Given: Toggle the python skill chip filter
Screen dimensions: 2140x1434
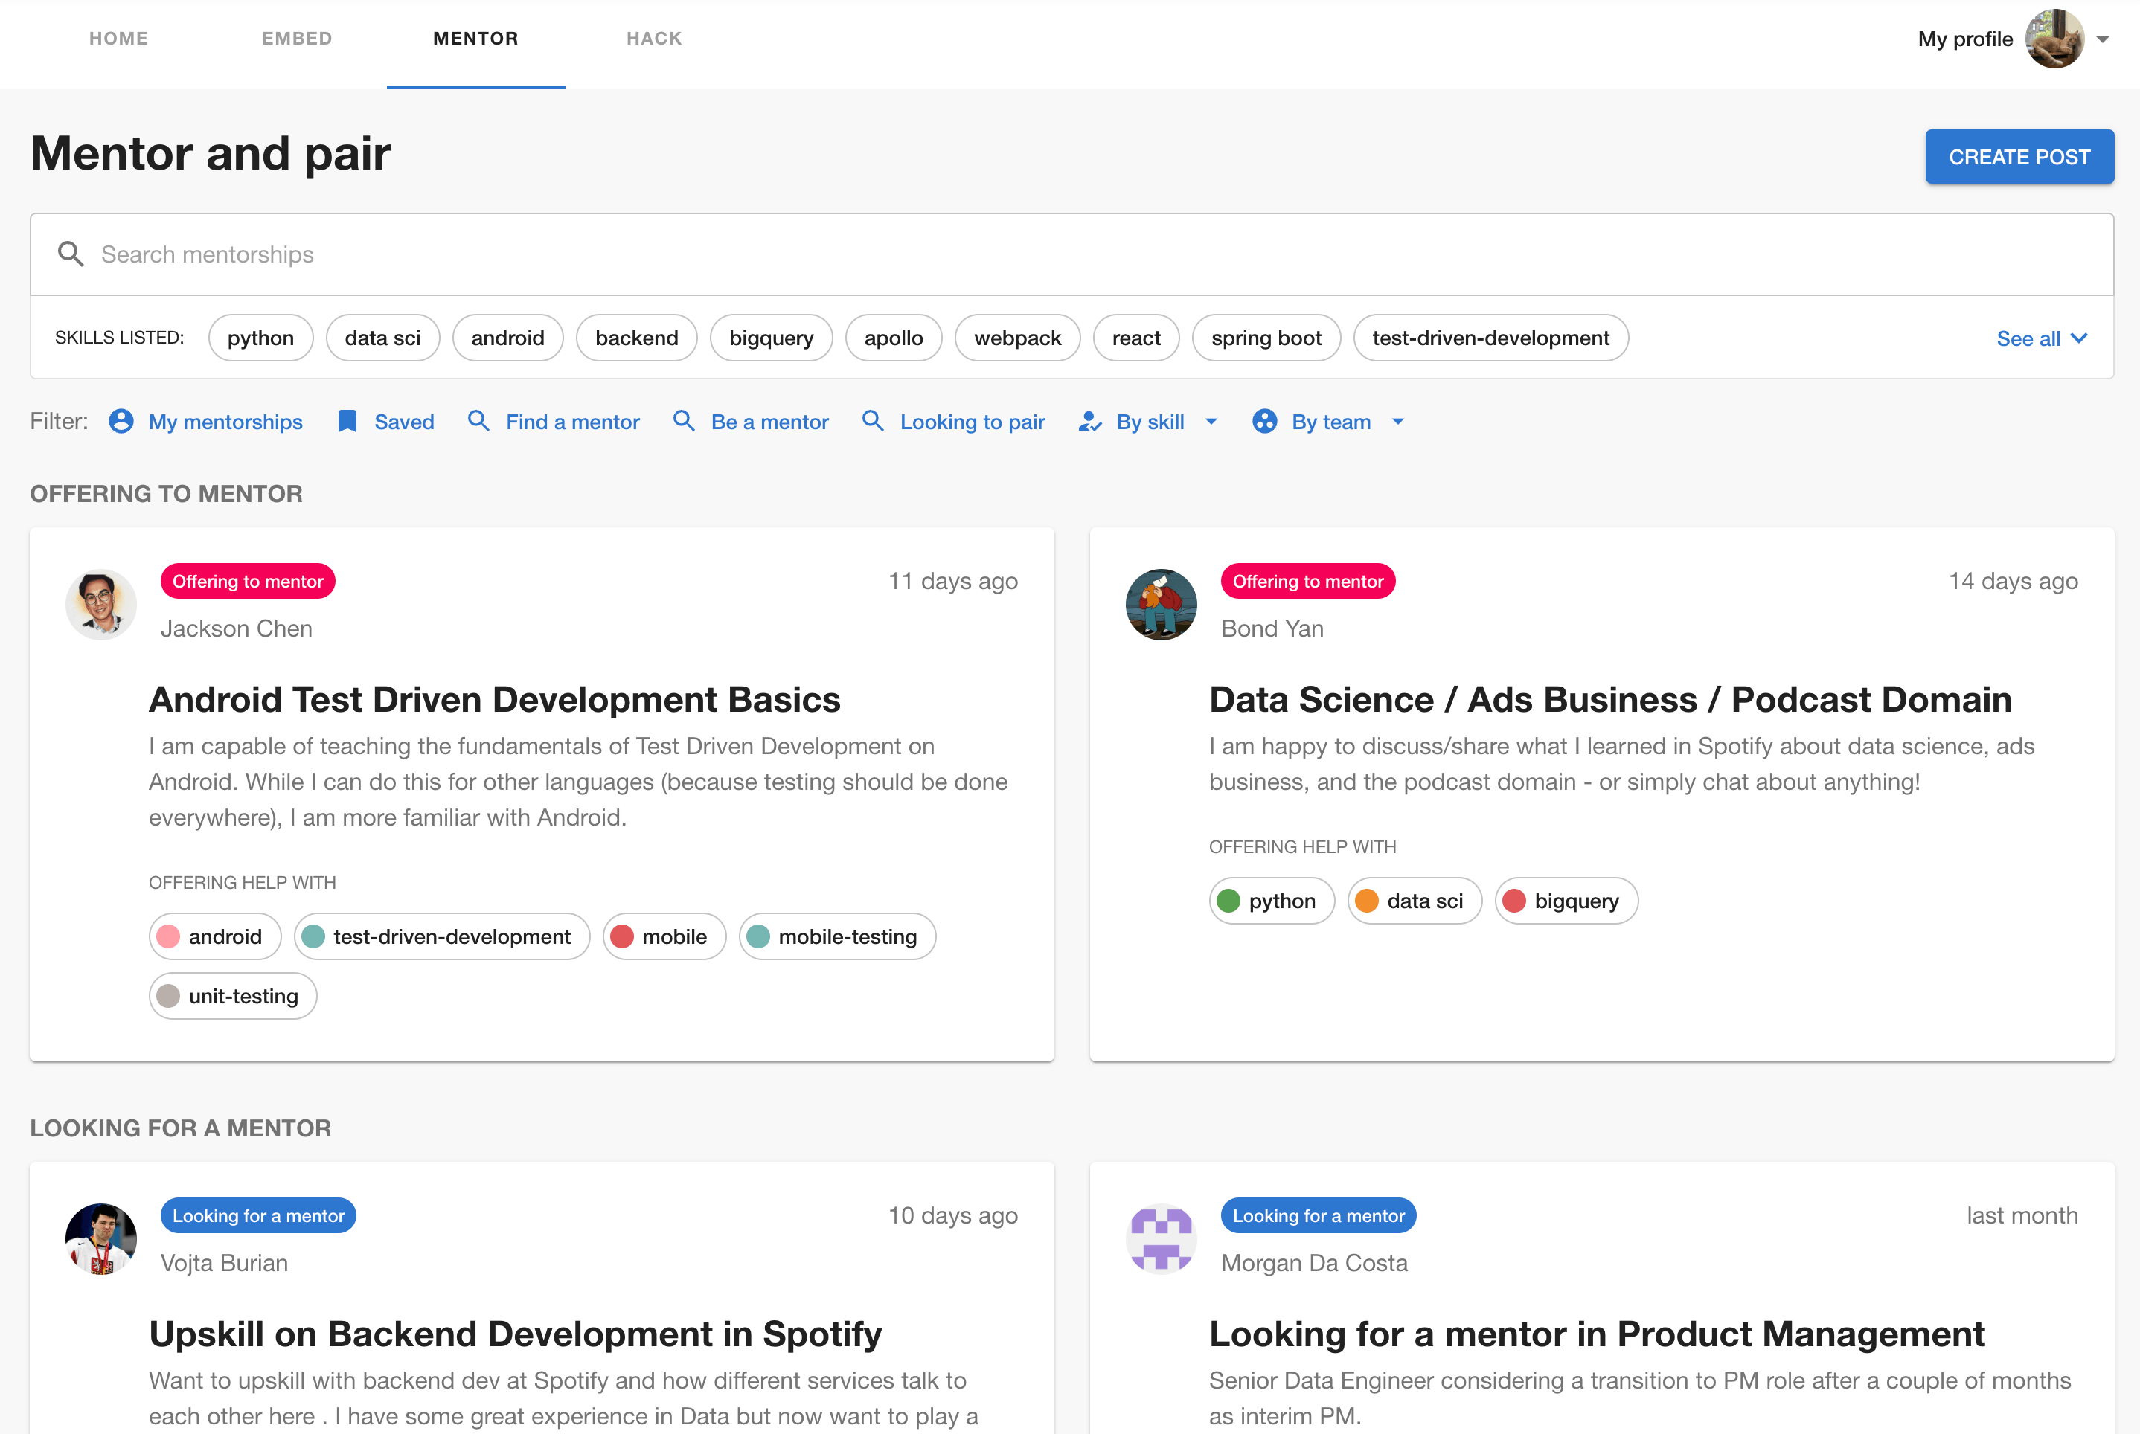Looking at the screenshot, I should click(x=260, y=338).
